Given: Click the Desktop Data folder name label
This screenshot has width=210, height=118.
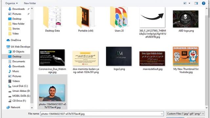Looking at the screenshot, I should point(52,31).
